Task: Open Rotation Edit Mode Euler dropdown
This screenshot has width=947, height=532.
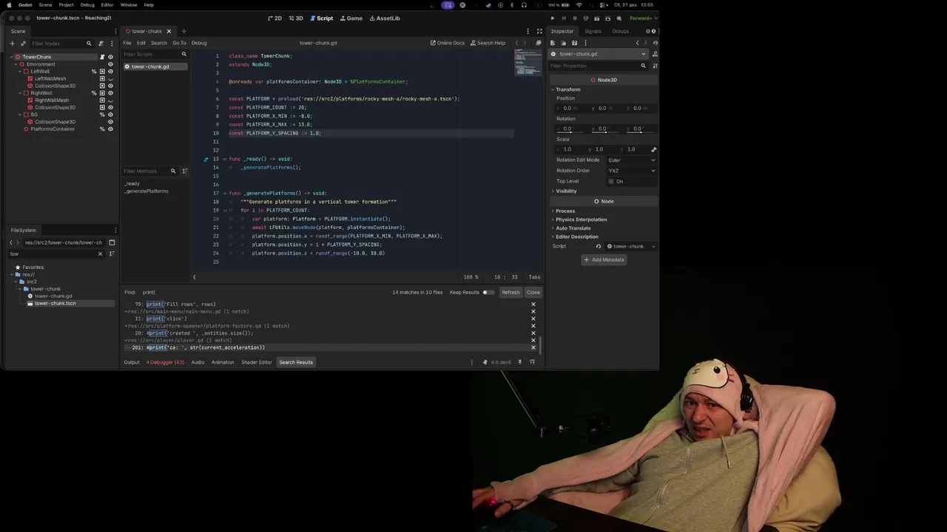Action: coord(631,160)
